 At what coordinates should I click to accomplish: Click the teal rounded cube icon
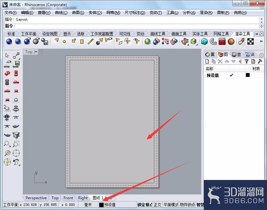coord(204,41)
